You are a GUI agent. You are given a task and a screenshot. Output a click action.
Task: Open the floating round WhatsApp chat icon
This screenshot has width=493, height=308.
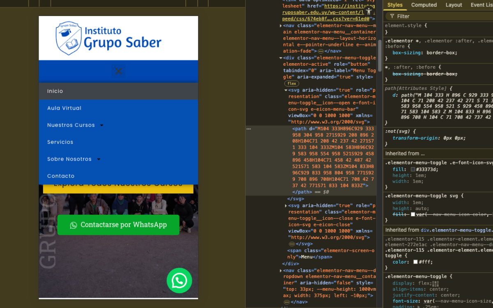179,280
